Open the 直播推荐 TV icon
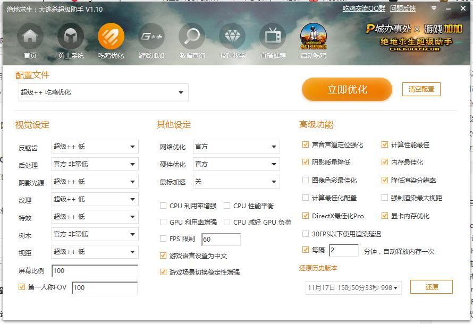Viewport: 473px width, 324px height. [273, 37]
